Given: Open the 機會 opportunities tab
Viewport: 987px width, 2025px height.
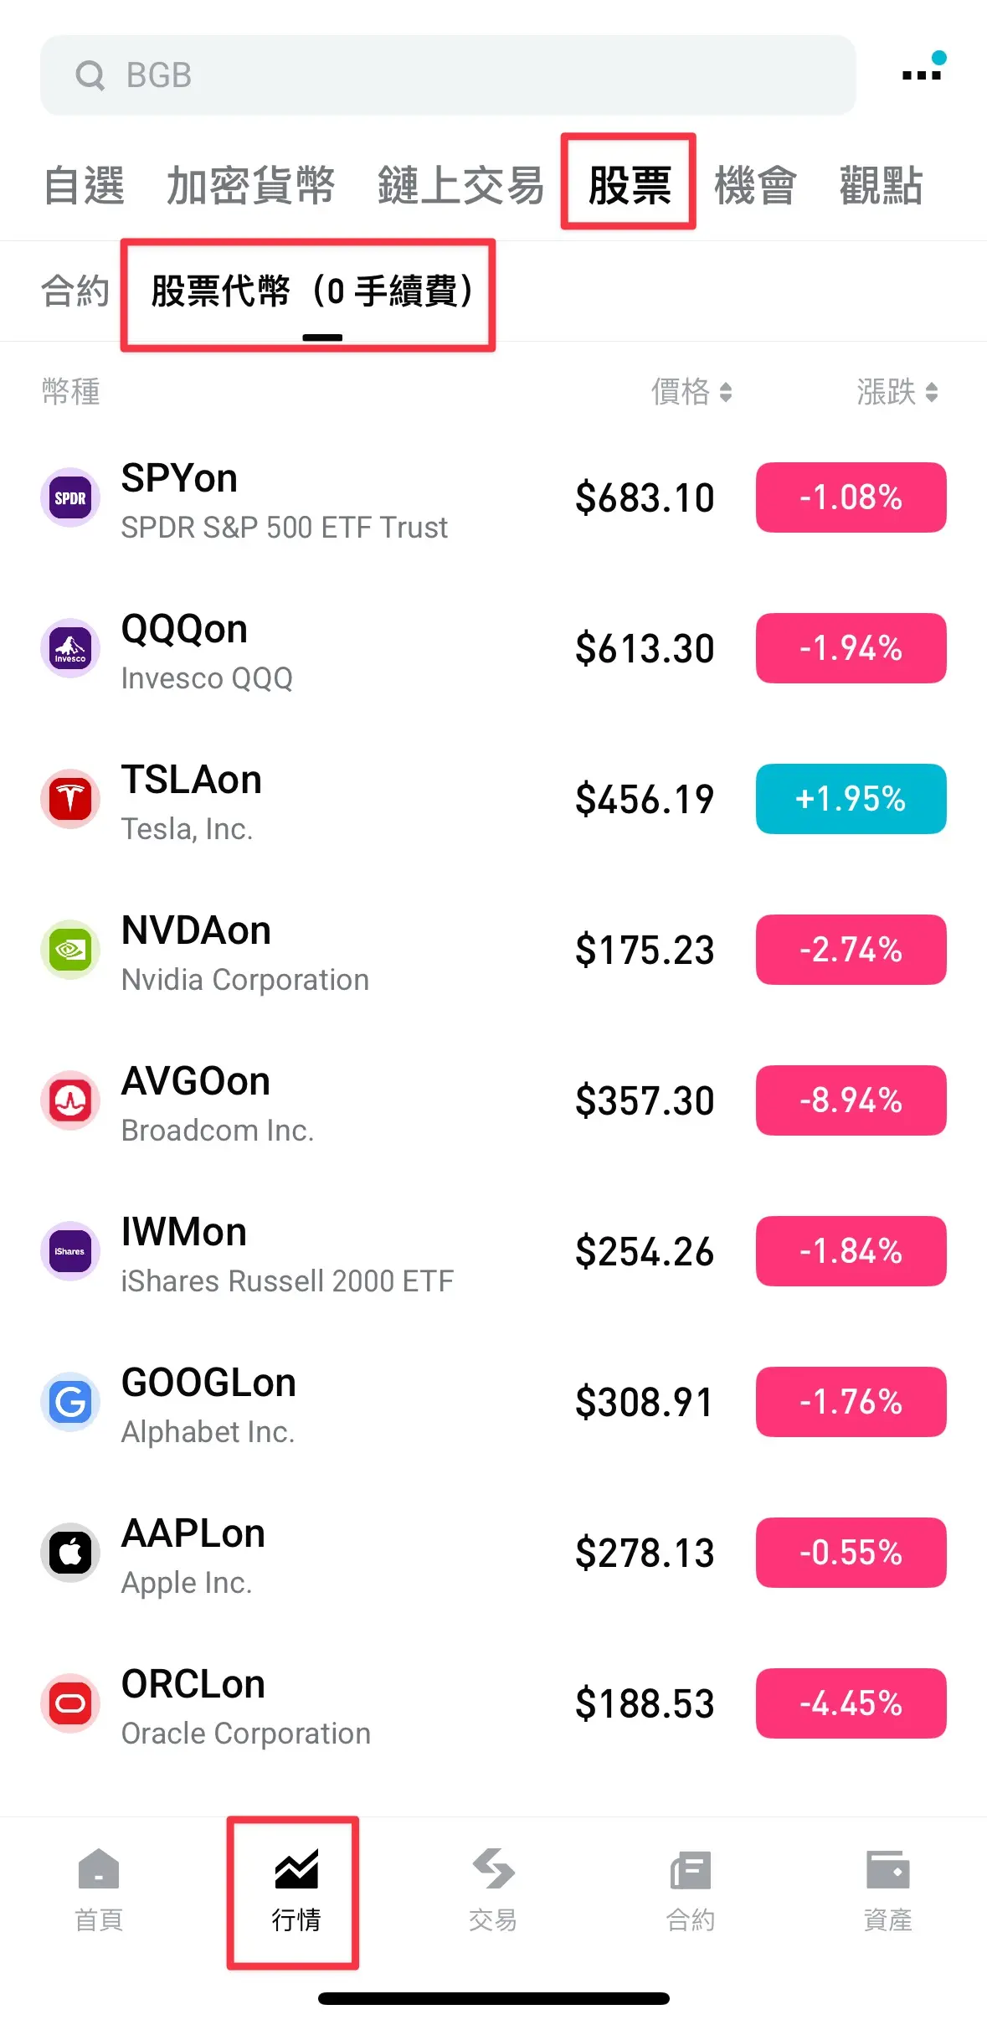Looking at the screenshot, I should coord(755,185).
